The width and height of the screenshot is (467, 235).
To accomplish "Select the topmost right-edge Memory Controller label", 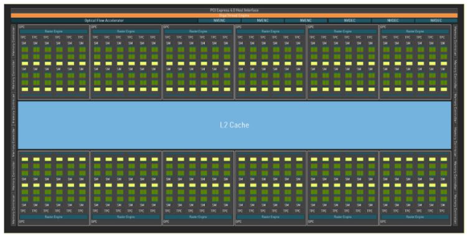I will coord(455,42).
